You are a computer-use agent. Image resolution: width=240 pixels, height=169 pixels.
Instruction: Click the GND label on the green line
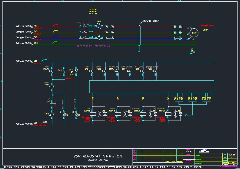coord(36,43)
